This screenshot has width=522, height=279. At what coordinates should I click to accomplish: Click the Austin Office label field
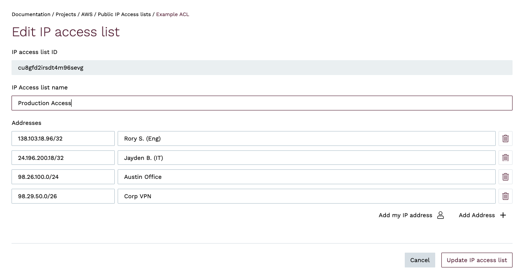click(307, 177)
